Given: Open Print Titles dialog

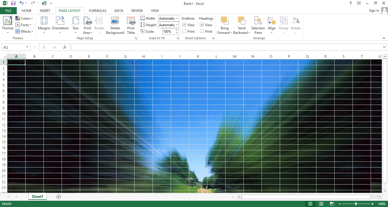Looking at the screenshot, I should tap(131, 25).
